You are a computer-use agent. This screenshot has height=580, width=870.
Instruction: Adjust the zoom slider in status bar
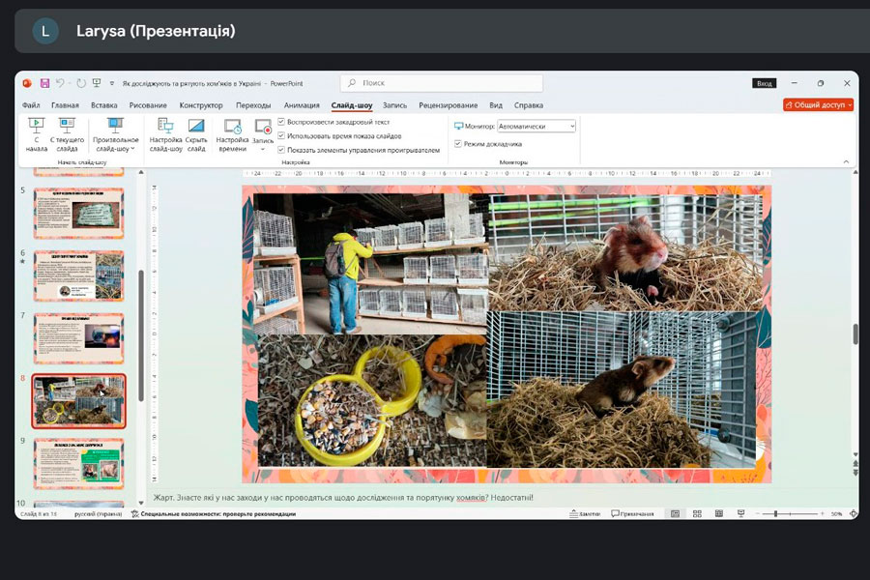(x=776, y=513)
